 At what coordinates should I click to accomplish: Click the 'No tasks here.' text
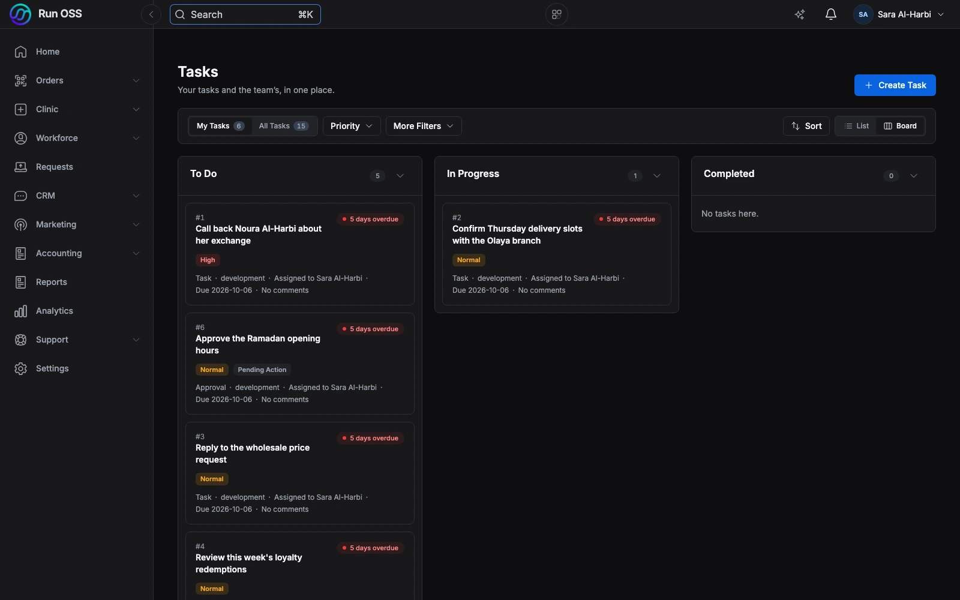(x=730, y=214)
